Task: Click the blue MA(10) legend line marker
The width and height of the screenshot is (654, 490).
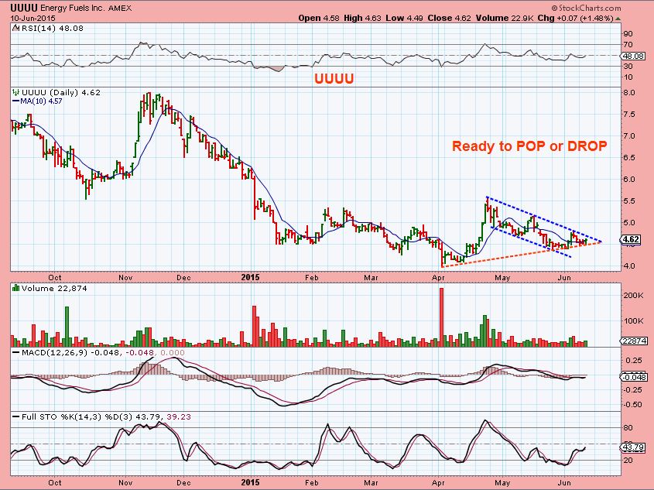Action: pyautogui.click(x=16, y=101)
